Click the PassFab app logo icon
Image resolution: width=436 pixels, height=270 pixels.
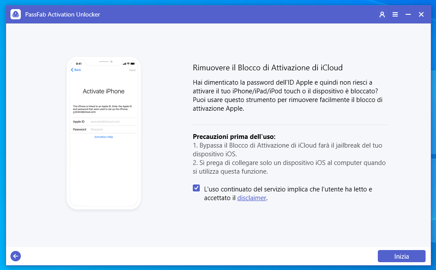[x=16, y=14]
